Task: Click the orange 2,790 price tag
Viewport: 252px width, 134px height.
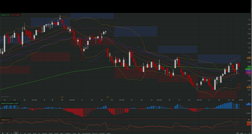Action: click(249, 87)
